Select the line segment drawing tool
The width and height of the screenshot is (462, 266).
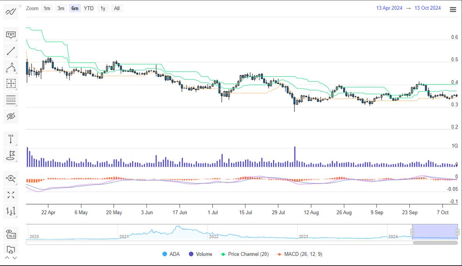coord(11,51)
